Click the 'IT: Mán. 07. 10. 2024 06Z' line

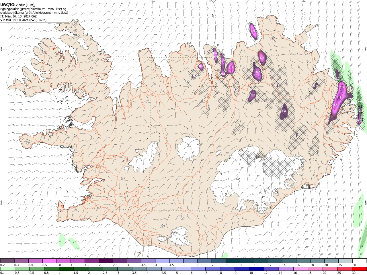[x=18, y=16]
